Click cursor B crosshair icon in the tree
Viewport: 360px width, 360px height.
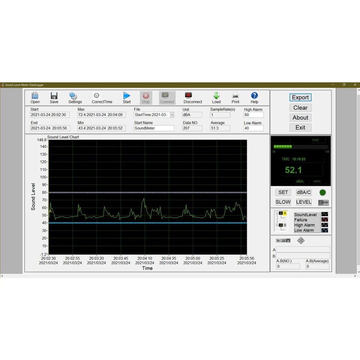[x=281, y=225]
